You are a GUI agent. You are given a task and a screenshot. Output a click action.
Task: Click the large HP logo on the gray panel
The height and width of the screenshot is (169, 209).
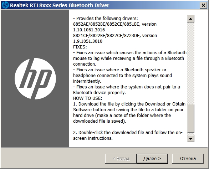click(x=35, y=79)
